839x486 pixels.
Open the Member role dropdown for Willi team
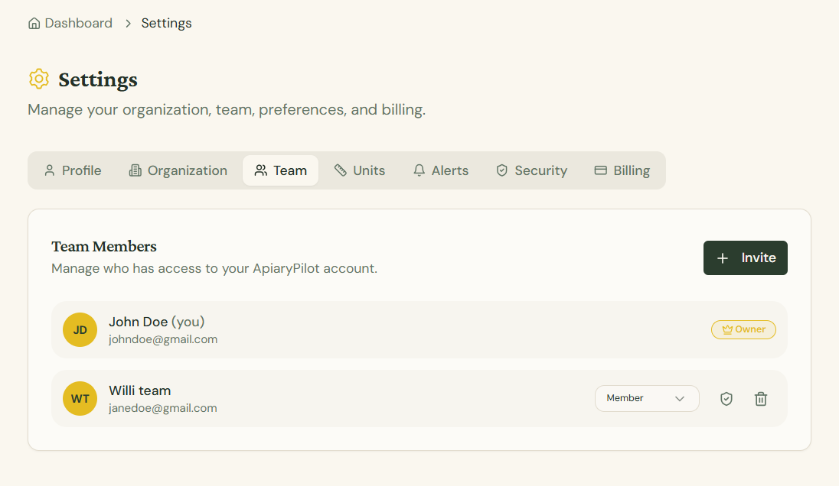tap(647, 398)
